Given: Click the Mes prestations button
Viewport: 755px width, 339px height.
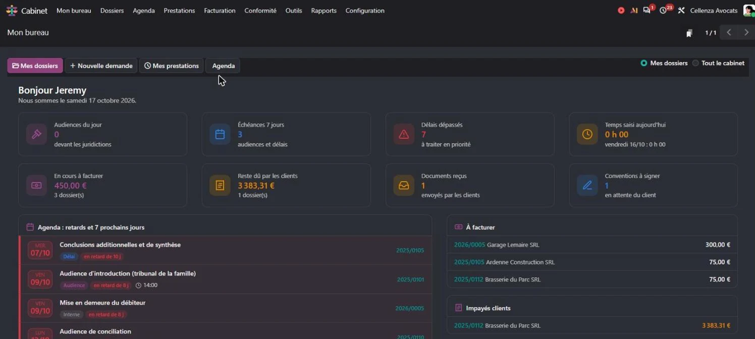Looking at the screenshot, I should tap(171, 66).
